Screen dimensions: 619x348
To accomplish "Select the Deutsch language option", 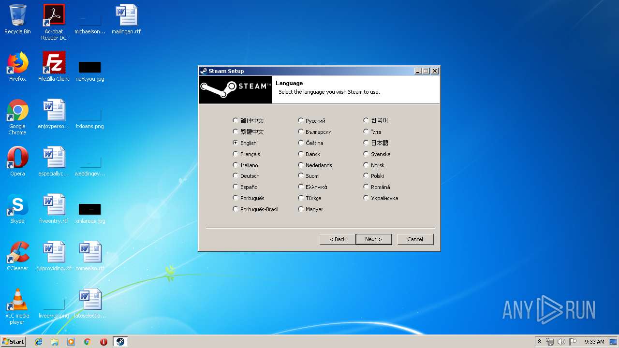I will click(x=246, y=176).
